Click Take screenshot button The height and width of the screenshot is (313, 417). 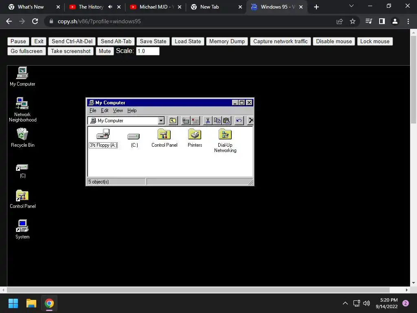coord(71,51)
